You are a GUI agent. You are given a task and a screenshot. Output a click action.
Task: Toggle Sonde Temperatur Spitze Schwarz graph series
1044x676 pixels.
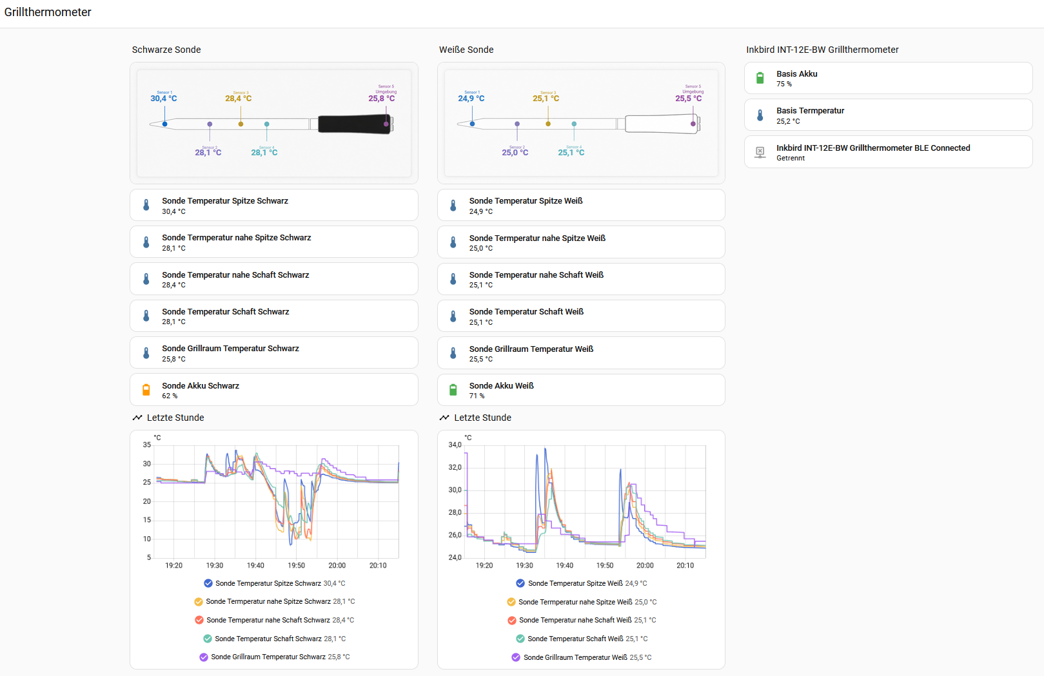tap(208, 583)
